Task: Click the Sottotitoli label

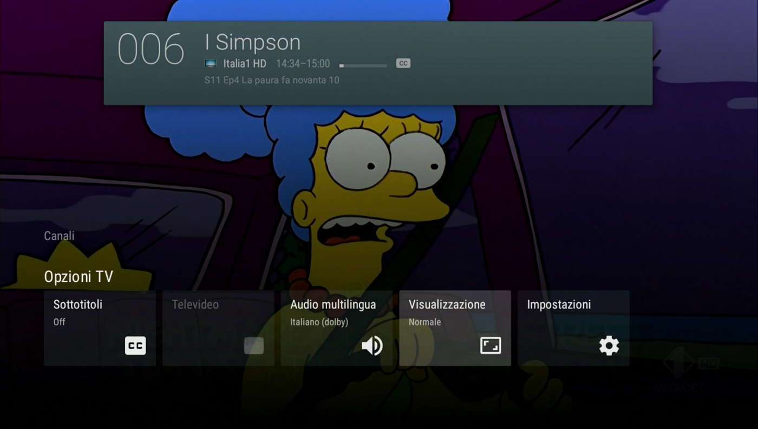Action: 78,305
